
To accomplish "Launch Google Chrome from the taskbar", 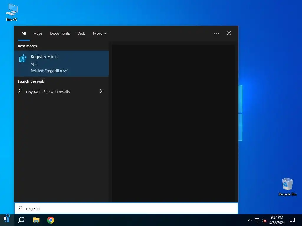I will coord(51,220).
